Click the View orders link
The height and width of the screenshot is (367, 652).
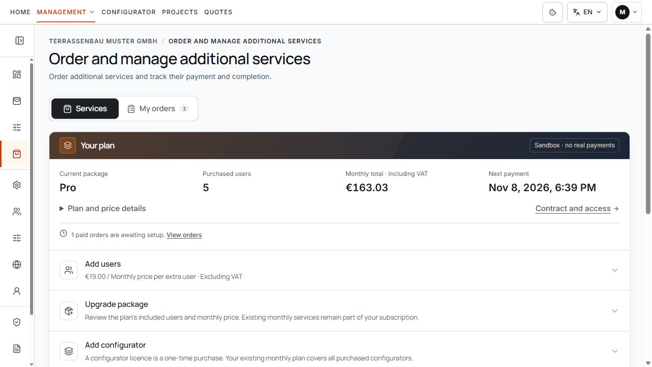coord(184,235)
